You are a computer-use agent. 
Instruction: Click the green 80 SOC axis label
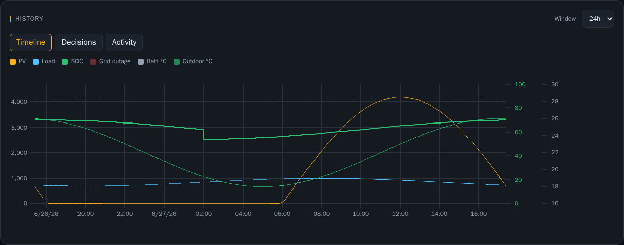pyautogui.click(x=518, y=108)
